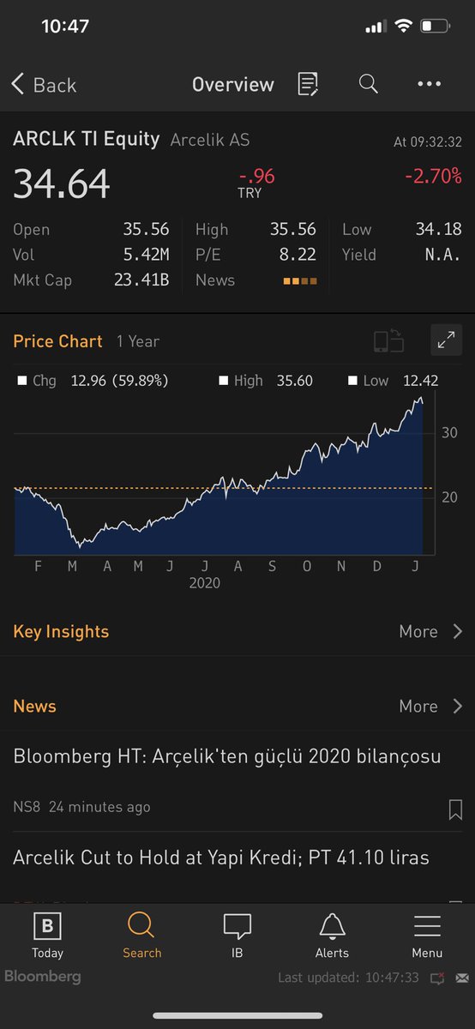Tap the ARCLK TI Equity ticker name
This screenshot has height=1029, width=475.
coord(87,140)
